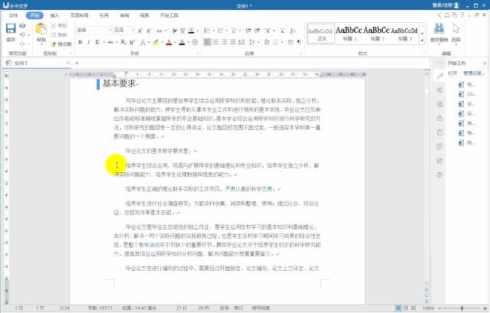Apply the Heading 2 (标题 2) style
Screen dimensions: 490x313
coord(377,34)
